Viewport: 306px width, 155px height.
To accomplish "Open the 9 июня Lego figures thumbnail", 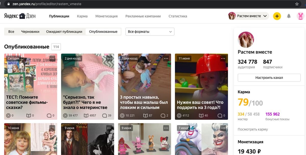I will [x=144, y=139].
